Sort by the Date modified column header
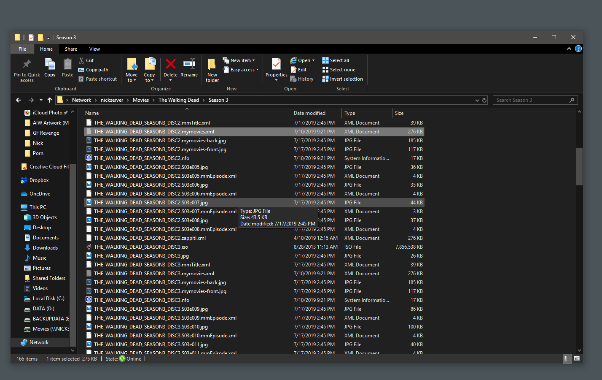Viewport: 602px width, 380px height. [x=316, y=113]
